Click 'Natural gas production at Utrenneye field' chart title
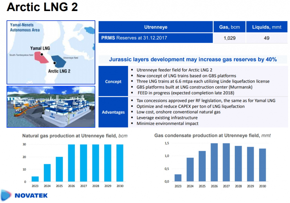 click(75, 136)
